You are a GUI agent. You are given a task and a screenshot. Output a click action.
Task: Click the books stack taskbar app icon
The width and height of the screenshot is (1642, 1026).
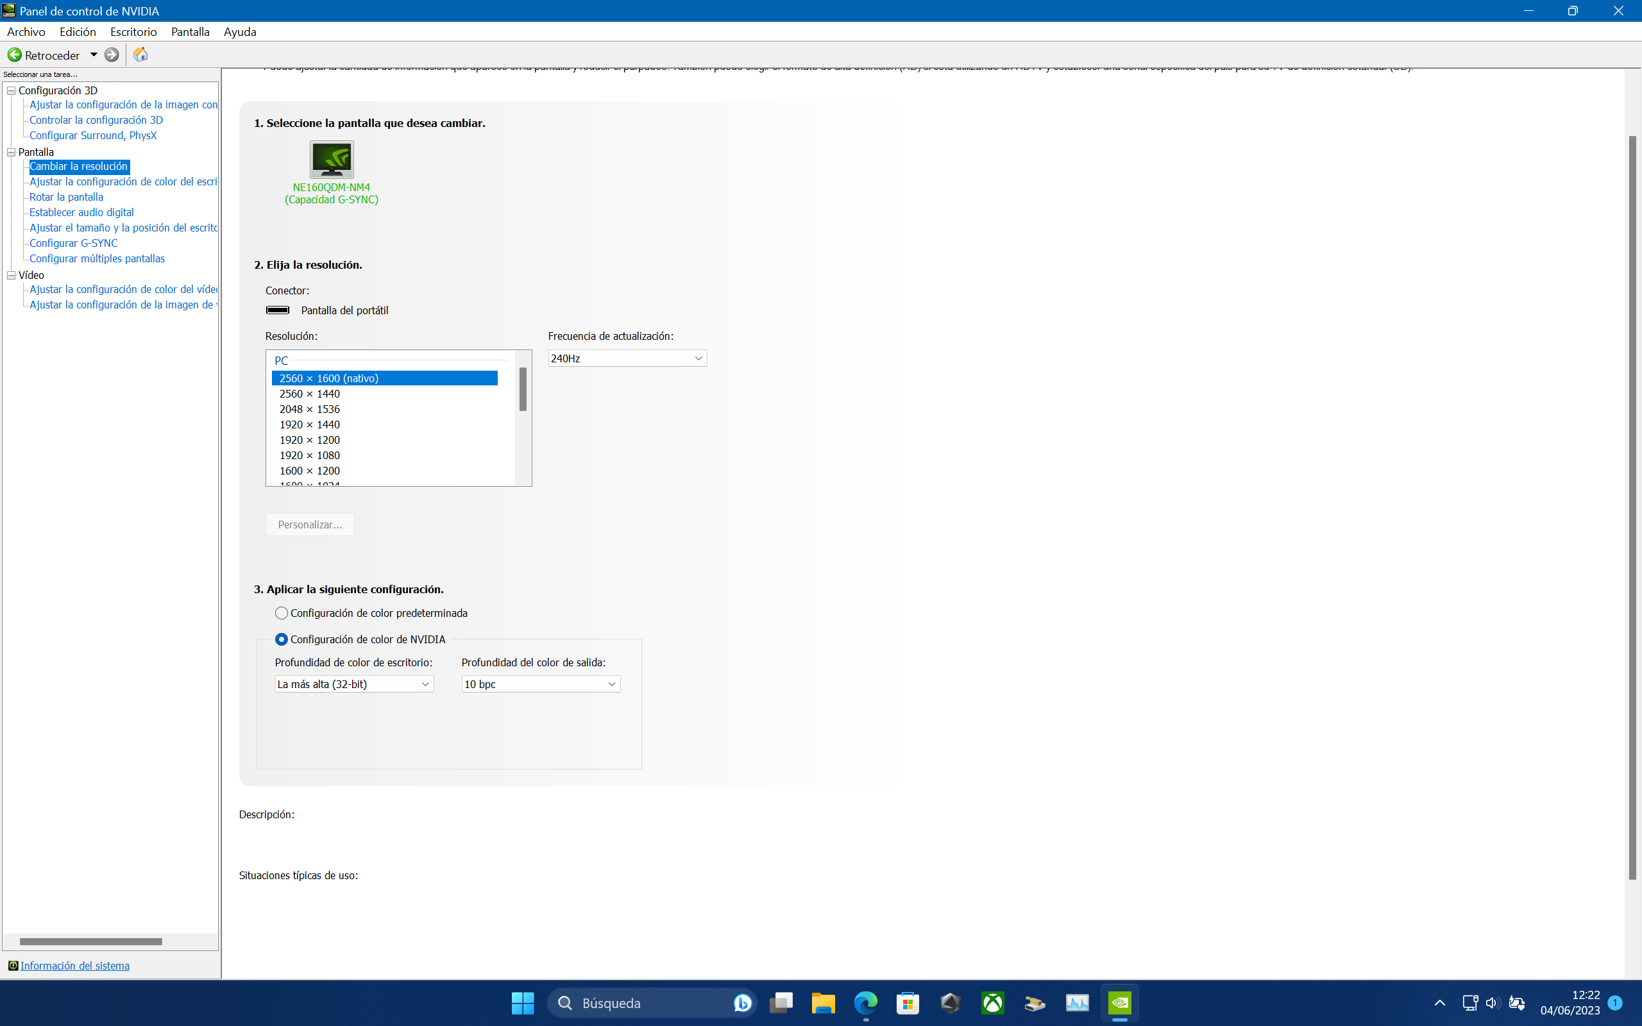(x=1035, y=1003)
